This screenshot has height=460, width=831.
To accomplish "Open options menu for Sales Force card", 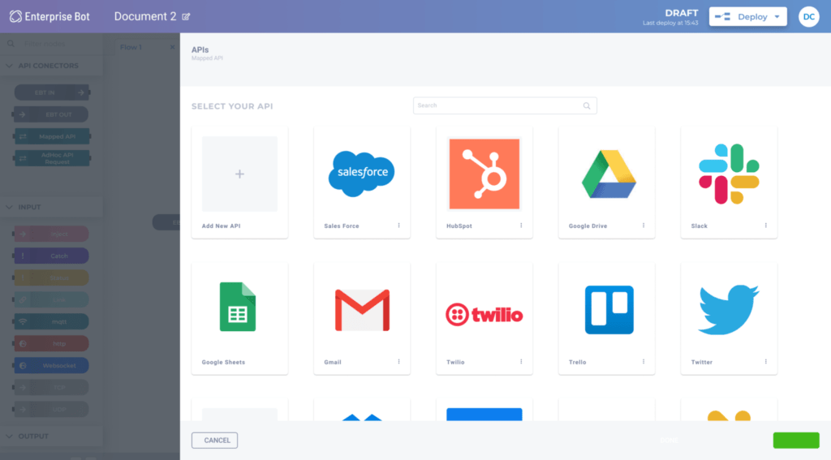I will tap(398, 226).
